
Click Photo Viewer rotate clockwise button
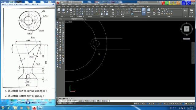pyautogui.click(x=41, y=103)
